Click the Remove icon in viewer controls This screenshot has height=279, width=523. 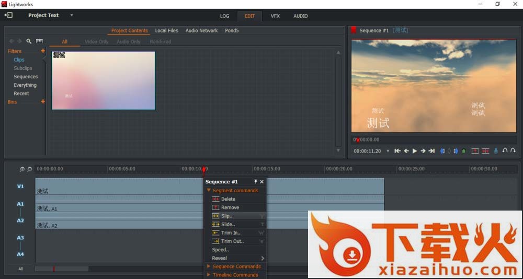point(475,151)
